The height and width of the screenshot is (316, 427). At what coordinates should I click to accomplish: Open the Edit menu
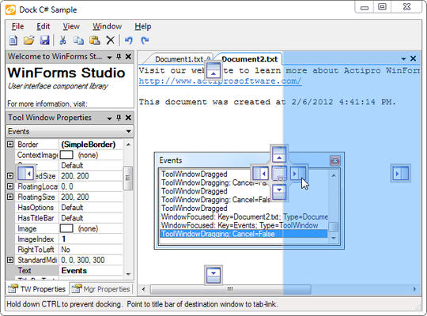pyautogui.click(x=43, y=26)
